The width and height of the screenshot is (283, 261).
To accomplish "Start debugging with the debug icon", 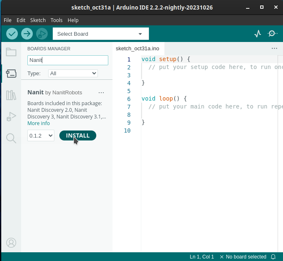I will click(42, 34).
